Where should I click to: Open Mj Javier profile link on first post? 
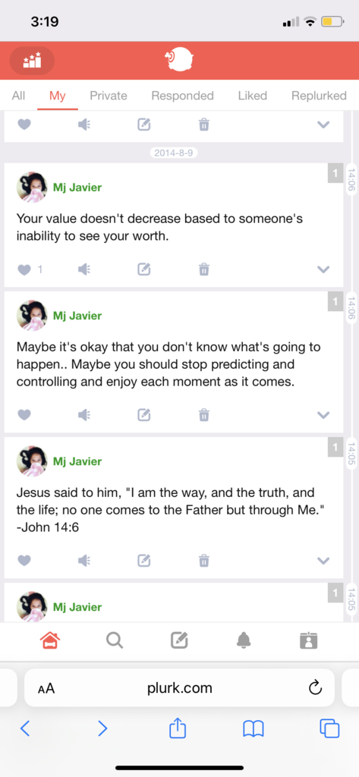point(77,188)
